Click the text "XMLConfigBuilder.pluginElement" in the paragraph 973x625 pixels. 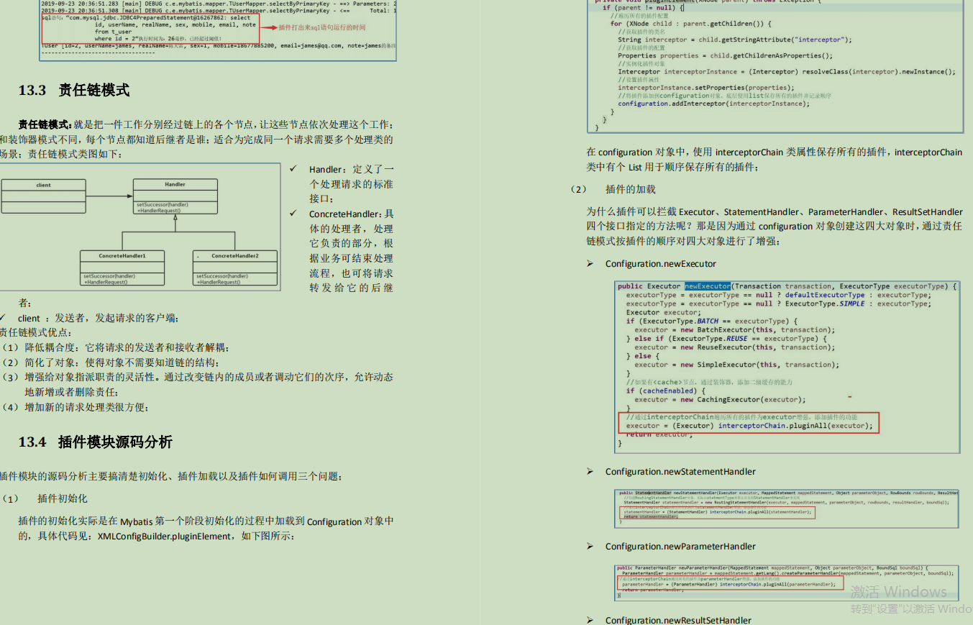pos(165,537)
